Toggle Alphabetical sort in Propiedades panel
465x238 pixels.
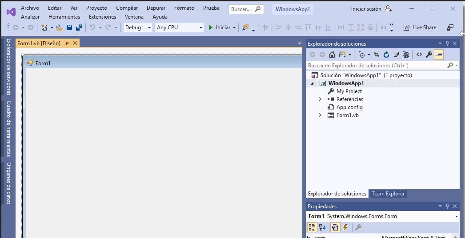(x=322, y=227)
